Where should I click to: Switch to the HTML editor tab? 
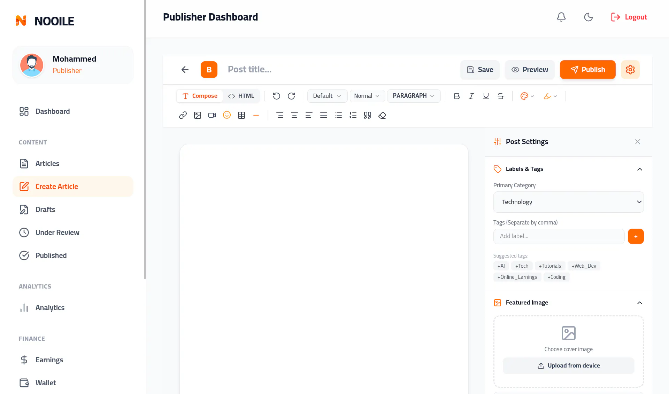click(241, 96)
